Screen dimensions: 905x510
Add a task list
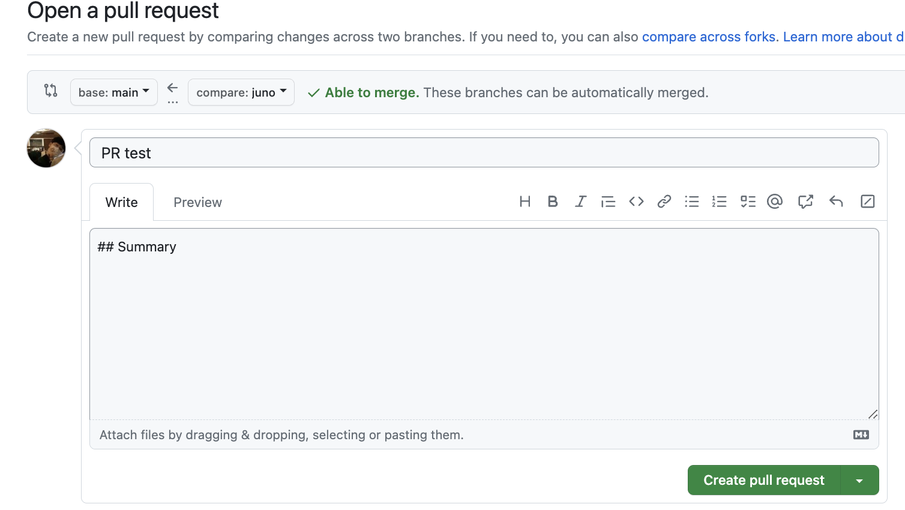coord(748,202)
